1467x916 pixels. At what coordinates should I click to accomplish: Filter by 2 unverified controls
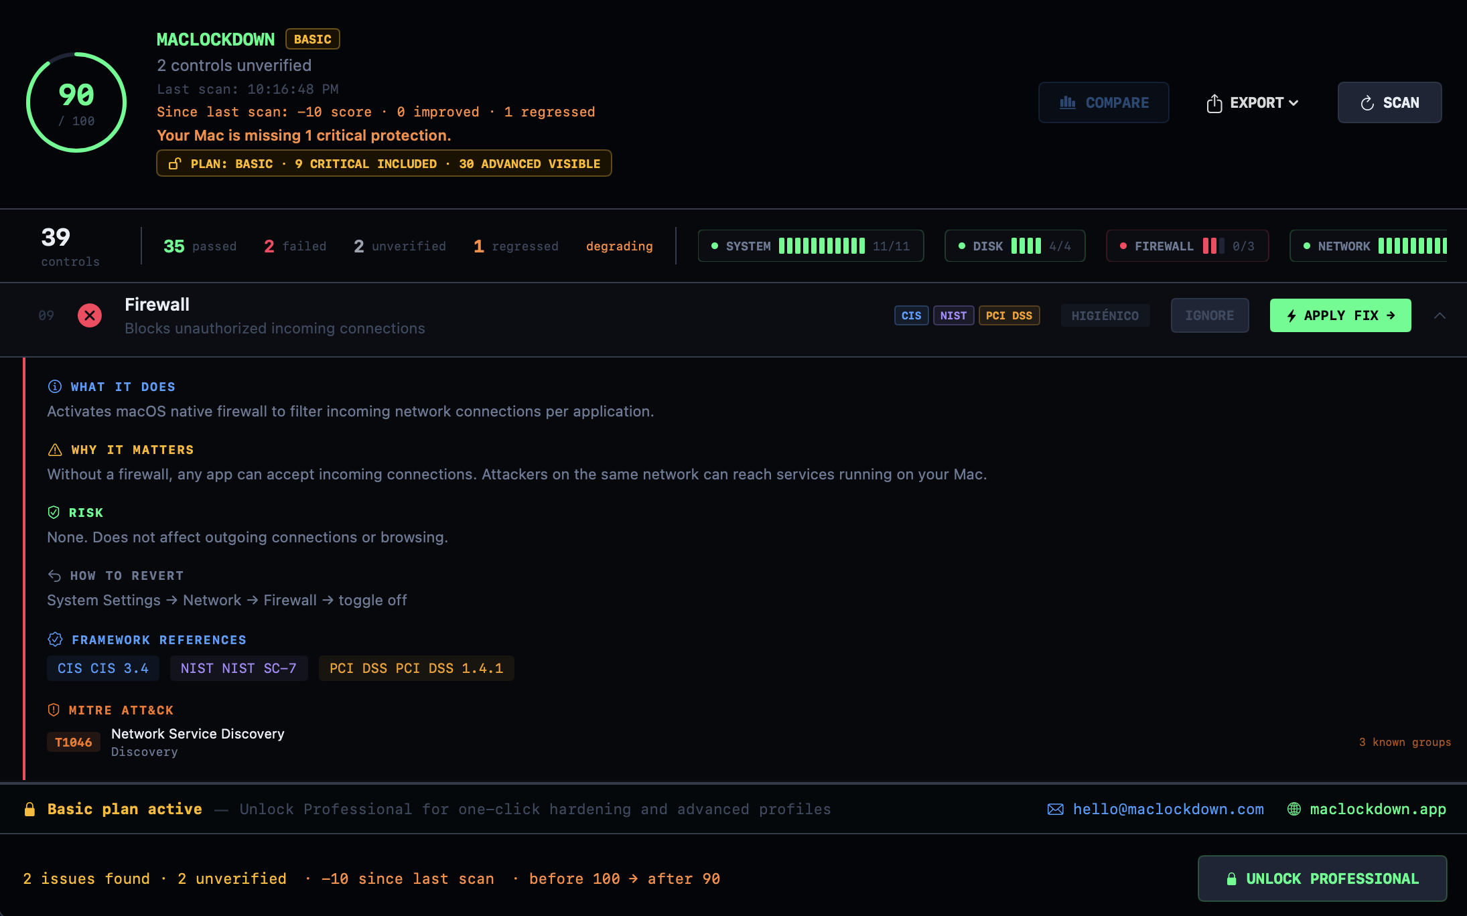(x=399, y=246)
